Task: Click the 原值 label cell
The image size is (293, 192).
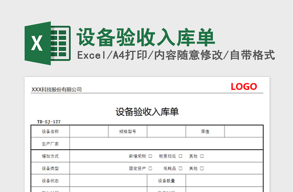Action: 205,131
